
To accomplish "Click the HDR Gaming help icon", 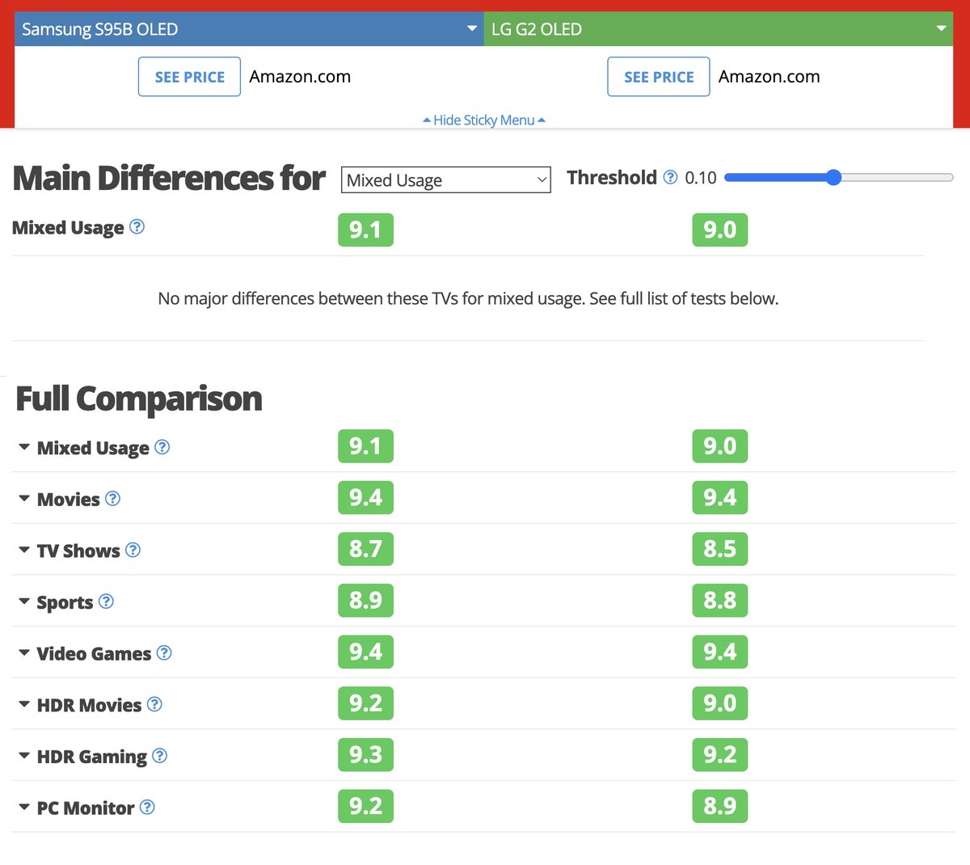I will click(x=160, y=756).
